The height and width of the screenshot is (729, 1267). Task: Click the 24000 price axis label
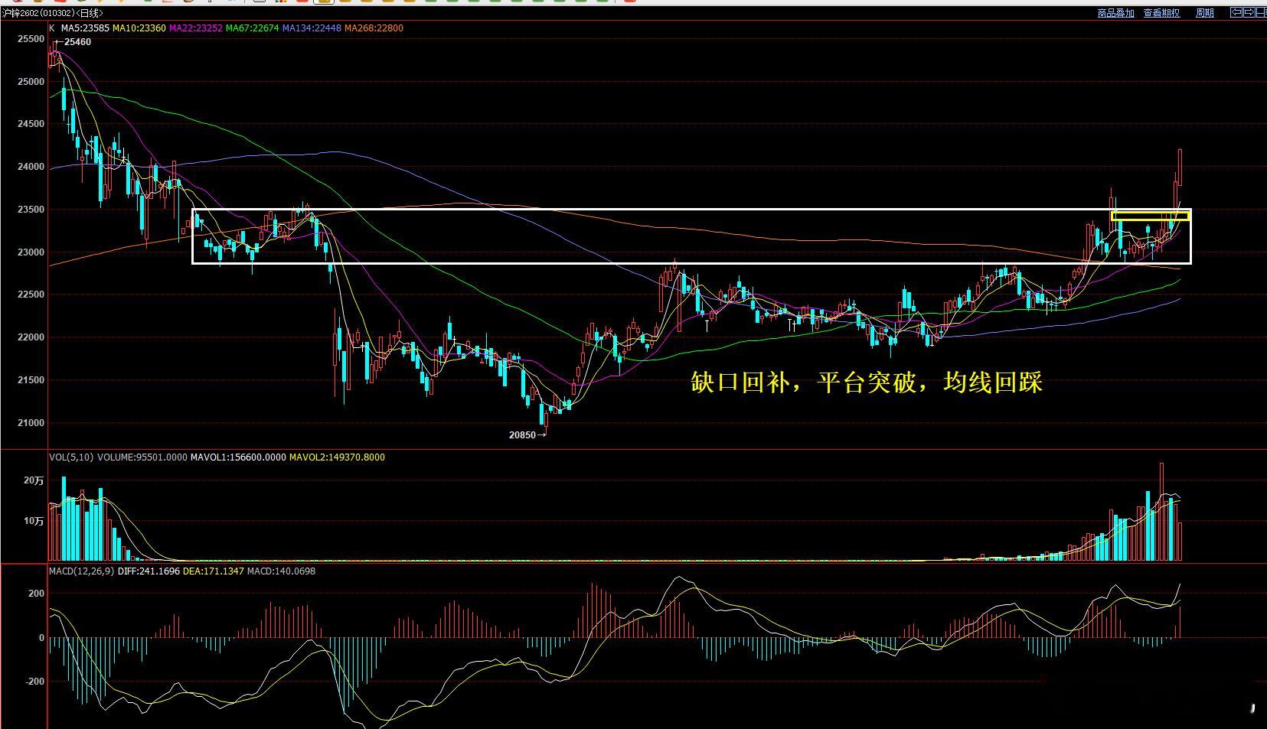click(x=31, y=167)
